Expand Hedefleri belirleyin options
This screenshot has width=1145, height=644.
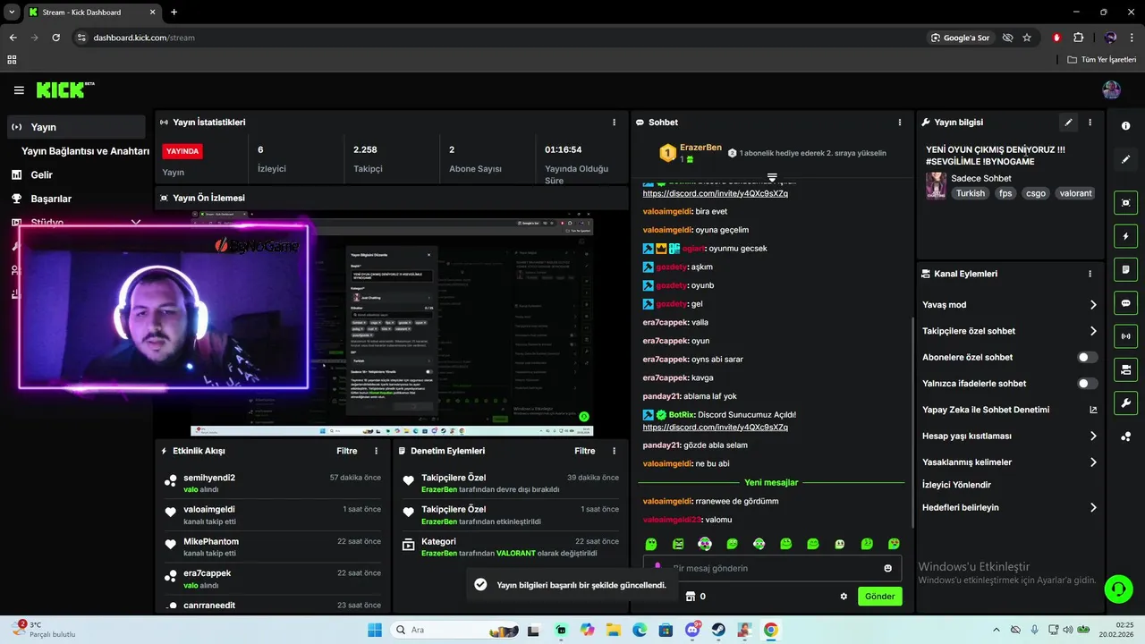[x=1093, y=507]
